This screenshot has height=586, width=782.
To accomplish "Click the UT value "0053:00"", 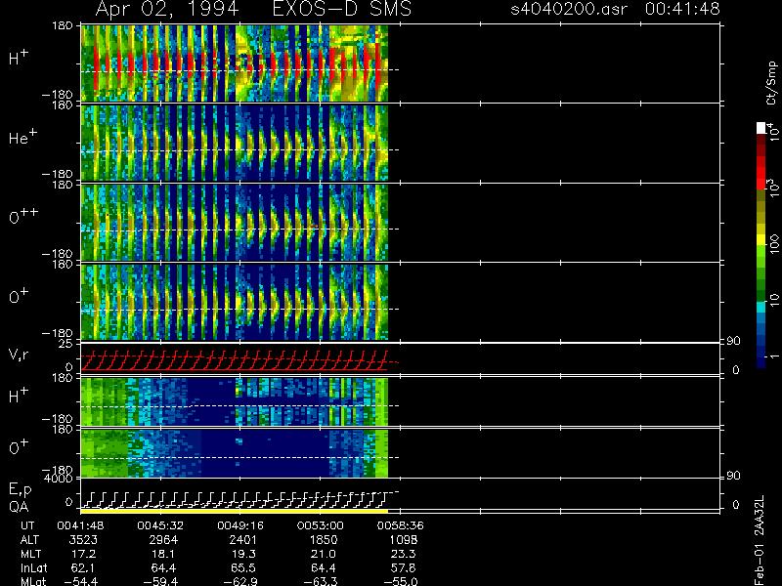I will point(321,525).
